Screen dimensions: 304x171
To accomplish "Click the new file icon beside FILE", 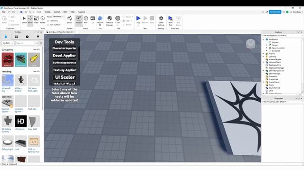I will (x=9, y=12).
